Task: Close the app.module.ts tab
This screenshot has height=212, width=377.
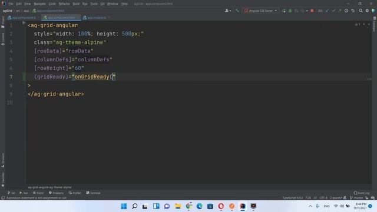Action: (109, 18)
